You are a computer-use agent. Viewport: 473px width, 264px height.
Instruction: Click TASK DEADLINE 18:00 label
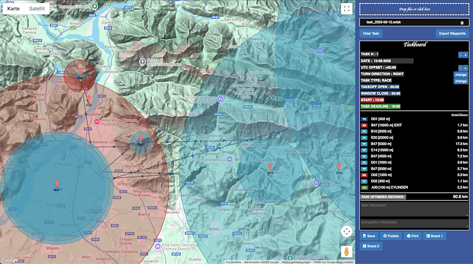click(x=380, y=107)
